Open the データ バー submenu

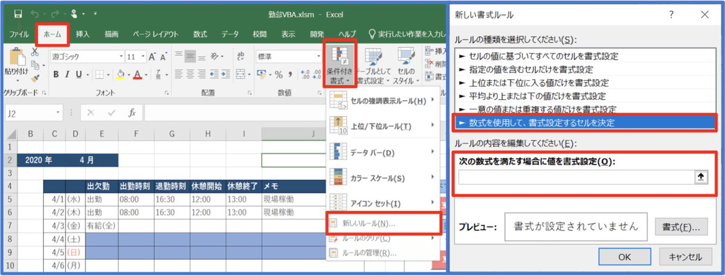tap(382, 152)
